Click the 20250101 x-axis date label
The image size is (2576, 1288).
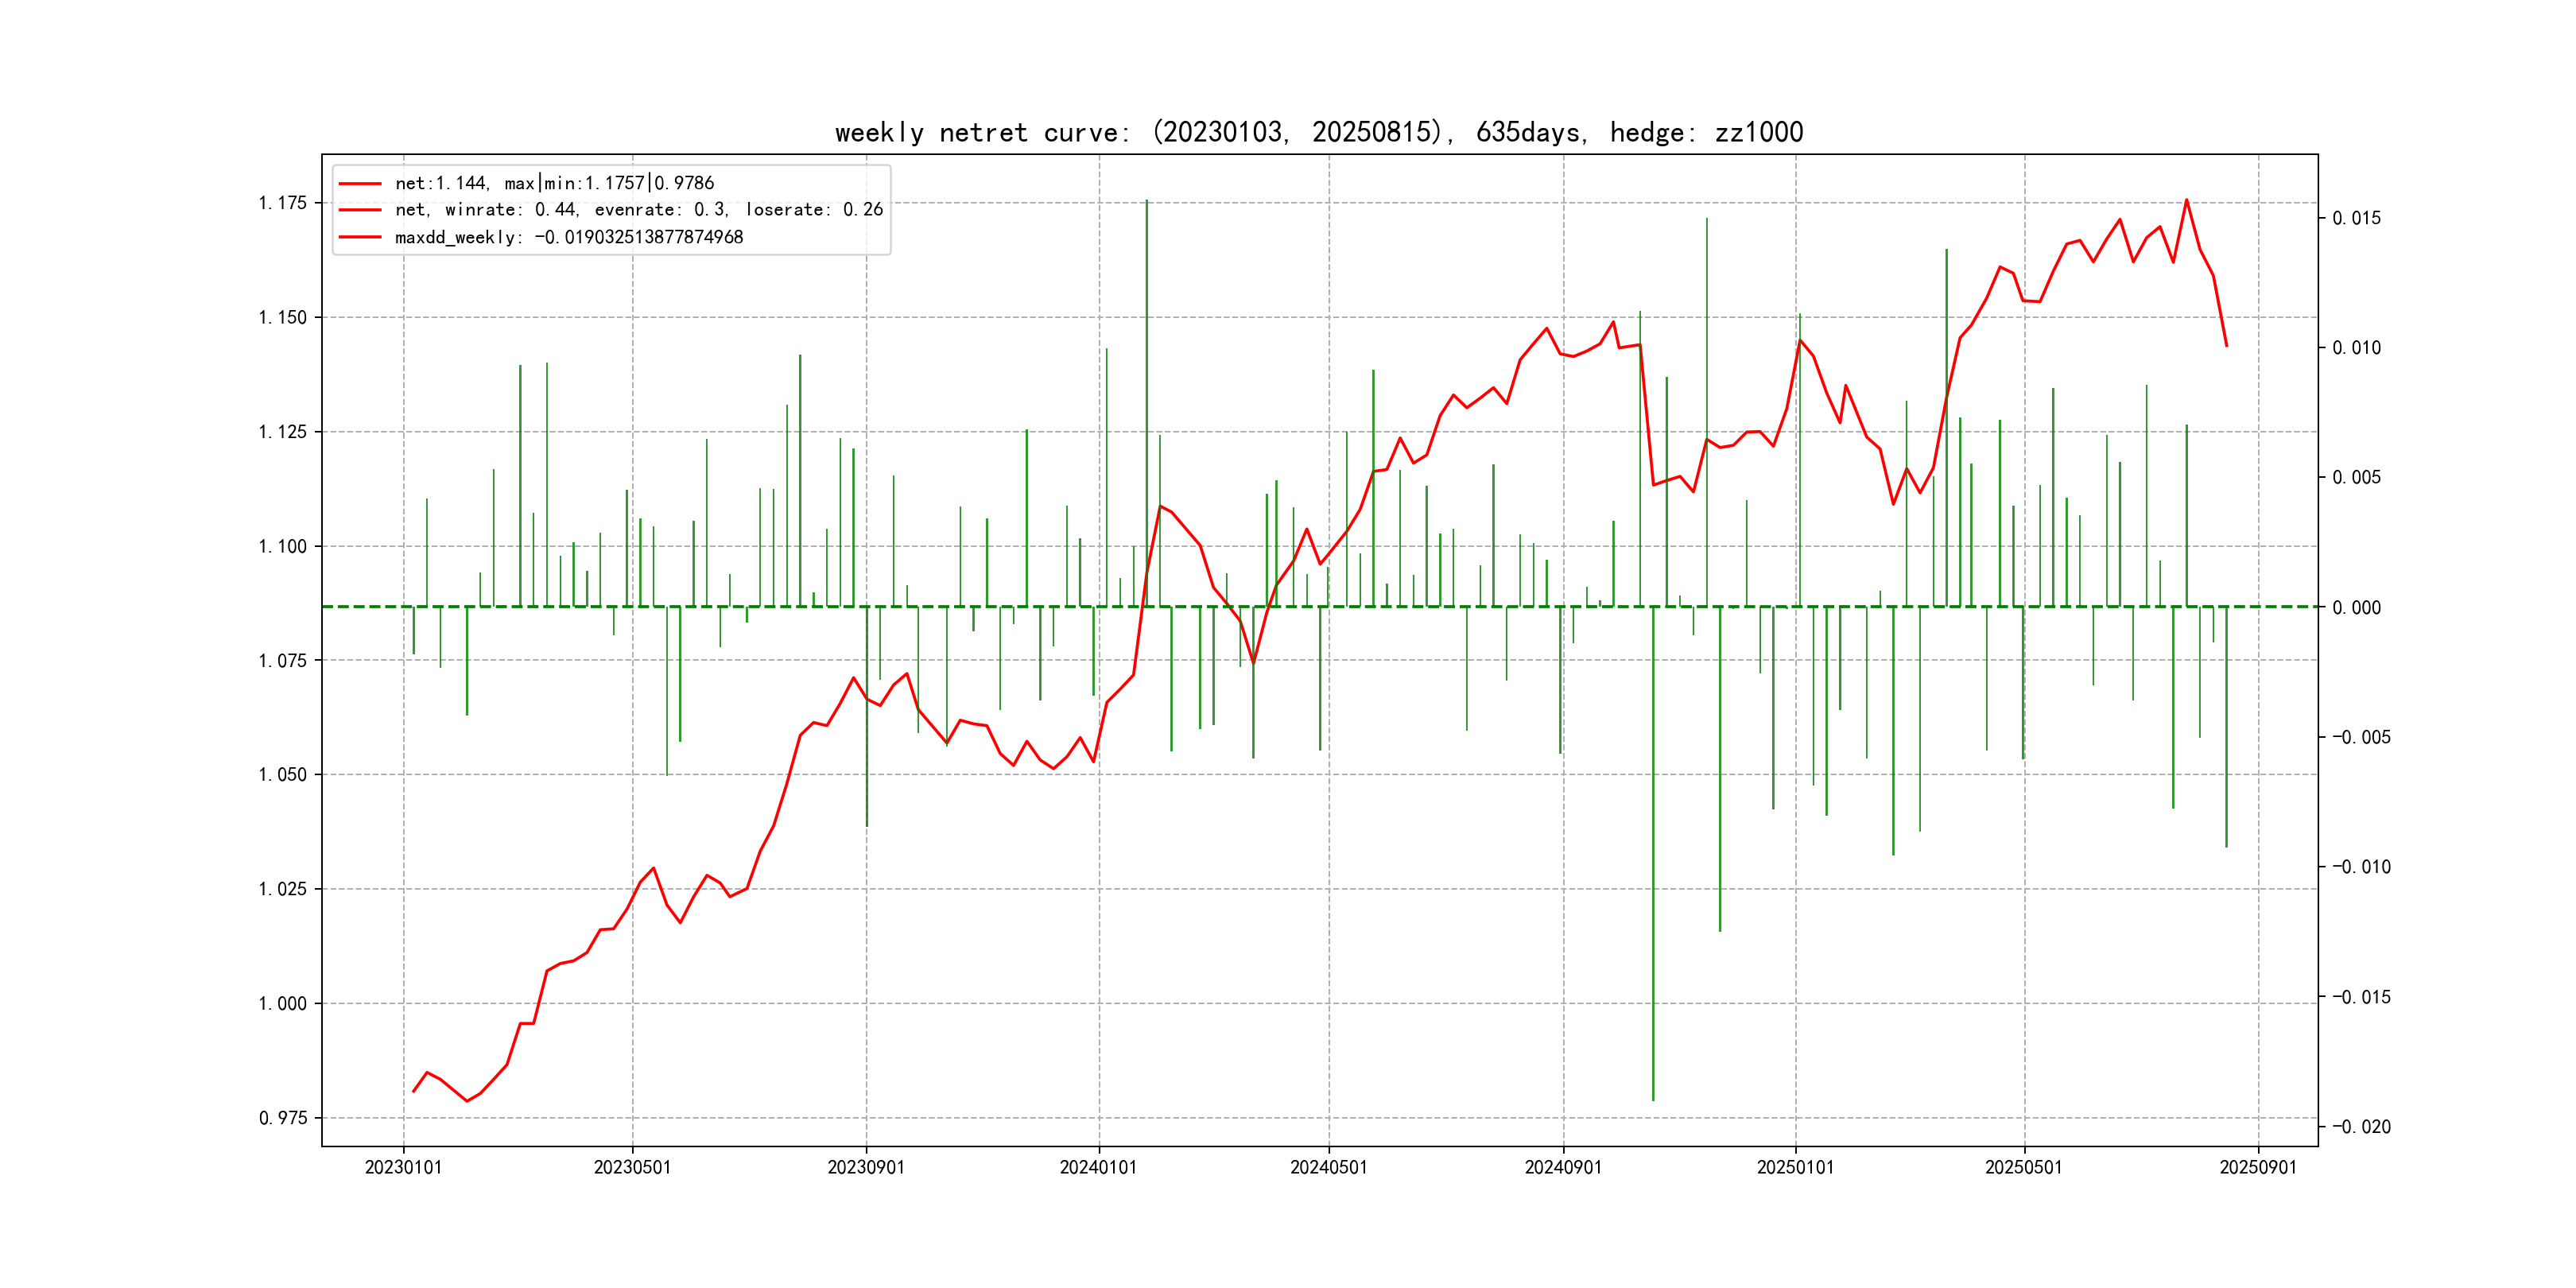point(1795,1167)
